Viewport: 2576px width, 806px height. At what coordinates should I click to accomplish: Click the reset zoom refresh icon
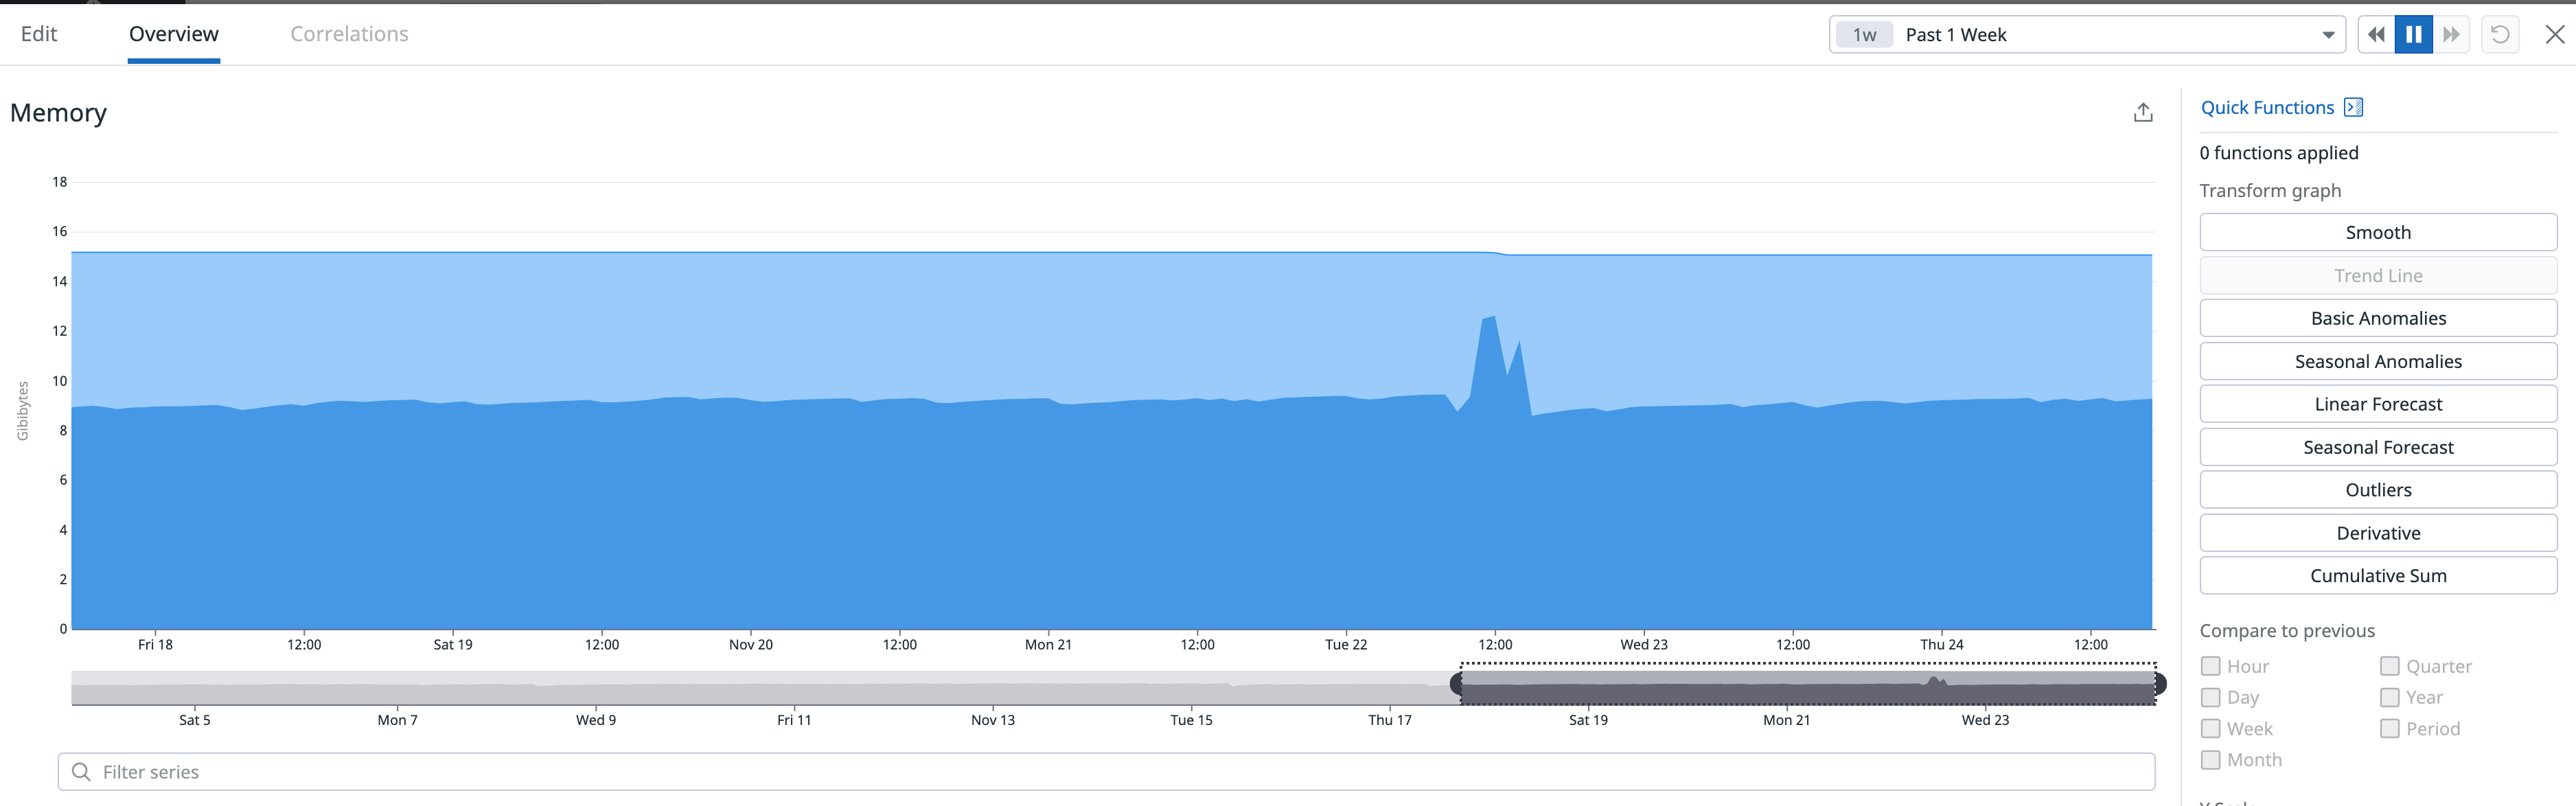2501,33
